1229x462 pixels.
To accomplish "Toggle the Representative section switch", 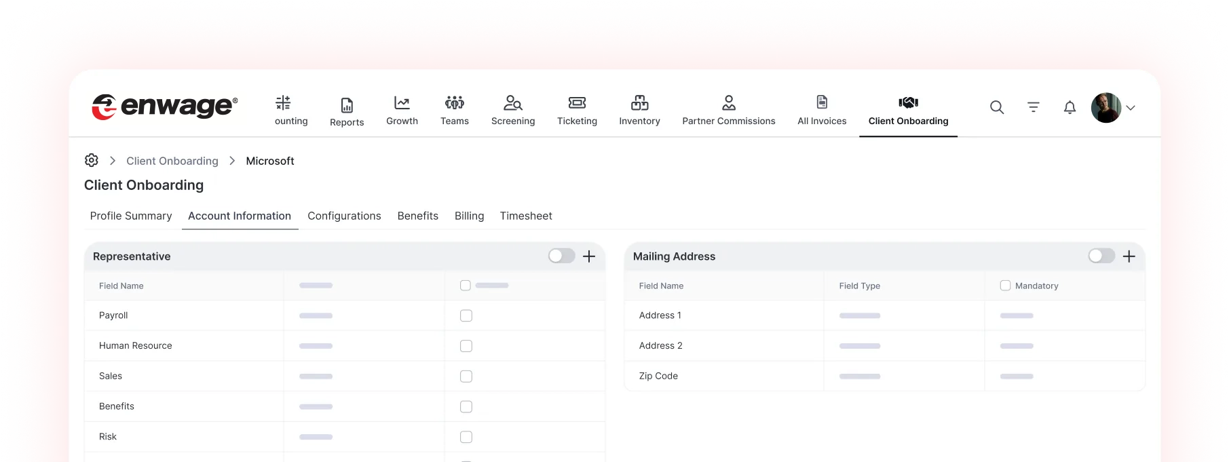I will pos(562,256).
